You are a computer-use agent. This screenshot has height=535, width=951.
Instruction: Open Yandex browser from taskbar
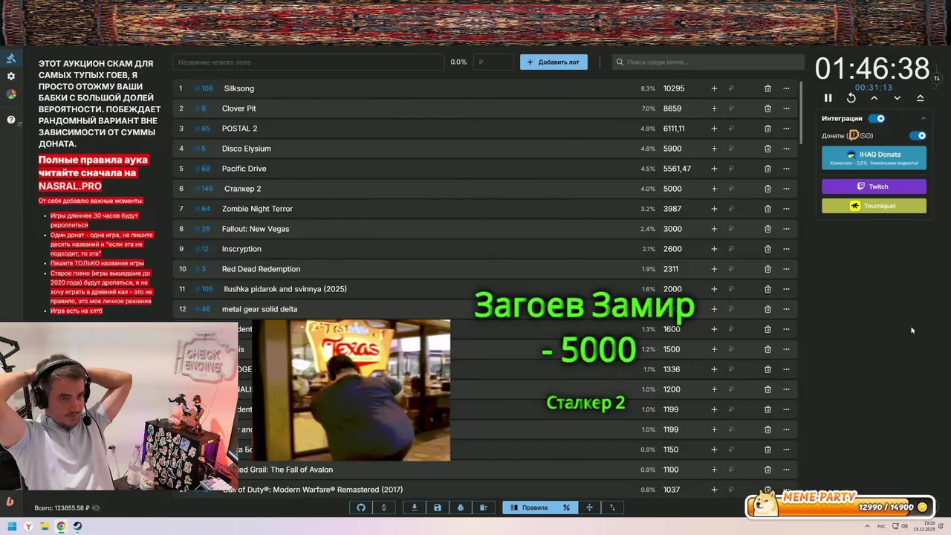point(28,527)
